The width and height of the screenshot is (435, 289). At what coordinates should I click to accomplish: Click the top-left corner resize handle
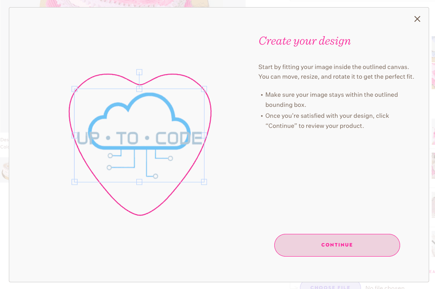click(75, 89)
